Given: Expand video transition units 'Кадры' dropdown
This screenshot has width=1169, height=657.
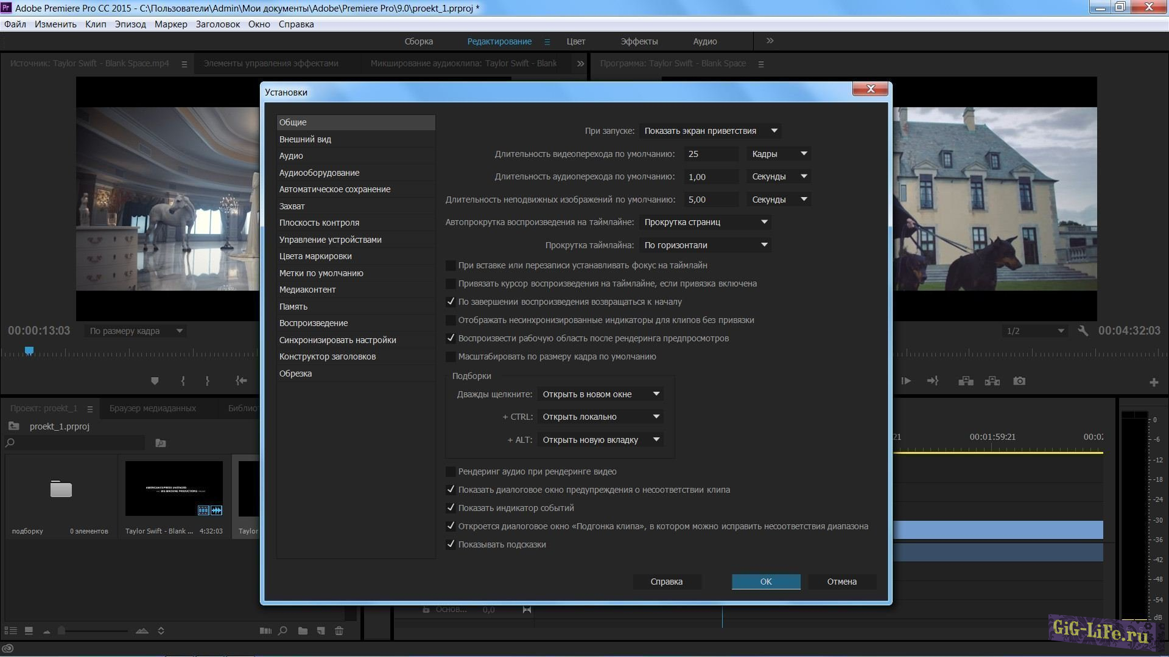Looking at the screenshot, I should click(779, 154).
